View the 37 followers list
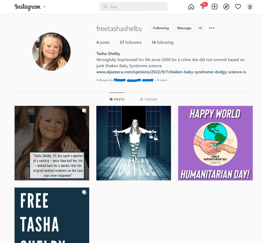263x243 pixels. click(131, 43)
